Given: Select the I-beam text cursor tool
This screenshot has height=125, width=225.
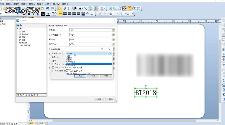Looking at the screenshot, I should [x=69, y=9].
